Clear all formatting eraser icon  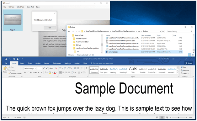[x=56, y=68]
